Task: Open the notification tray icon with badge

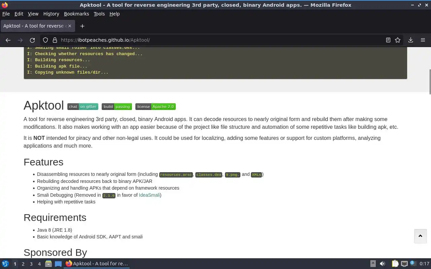Action: point(413,264)
